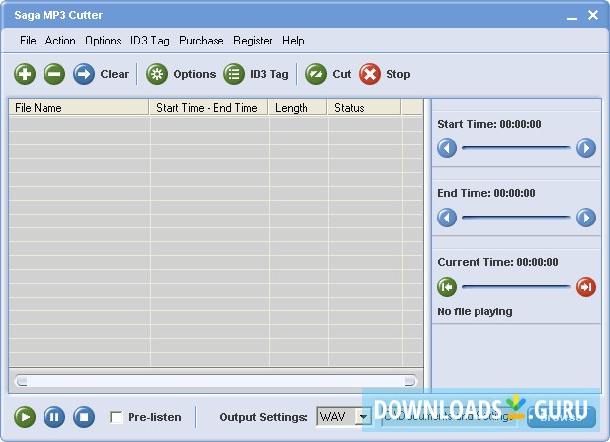The image size is (610, 442).
Task: Click the green plus add file icon
Action: (25, 74)
